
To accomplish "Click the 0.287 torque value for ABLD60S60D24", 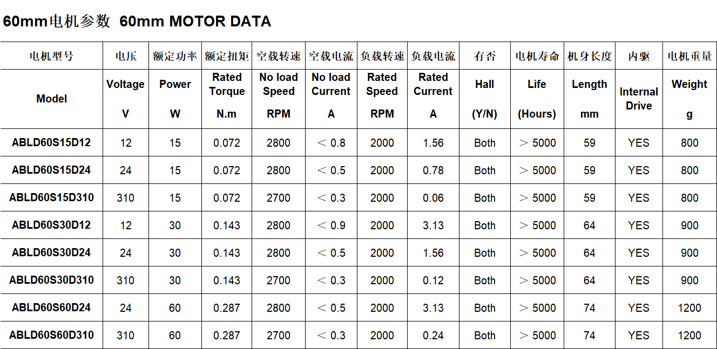I will [x=227, y=308].
